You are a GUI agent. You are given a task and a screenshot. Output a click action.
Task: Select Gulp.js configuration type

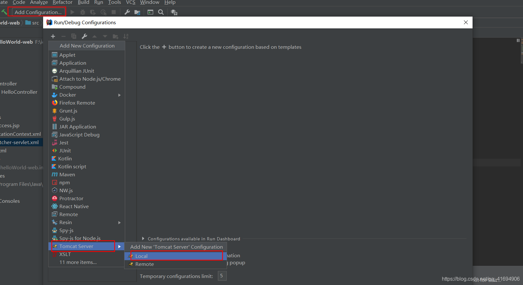pos(86,119)
